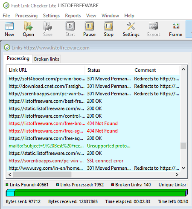This screenshot has height=209, width=192.
Task: Click the green progress bar
Action: point(97,193)
